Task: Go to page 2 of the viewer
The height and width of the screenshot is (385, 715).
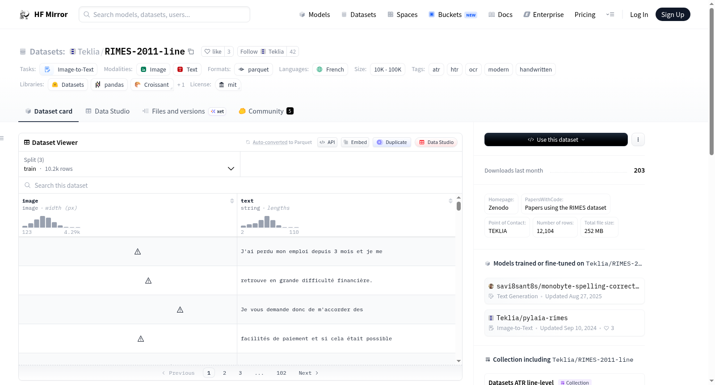Action: click(224, 373)
